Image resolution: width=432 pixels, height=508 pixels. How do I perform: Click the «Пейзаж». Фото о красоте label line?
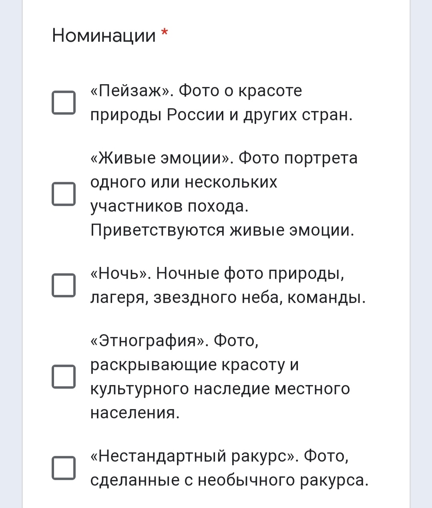point(196,91)
